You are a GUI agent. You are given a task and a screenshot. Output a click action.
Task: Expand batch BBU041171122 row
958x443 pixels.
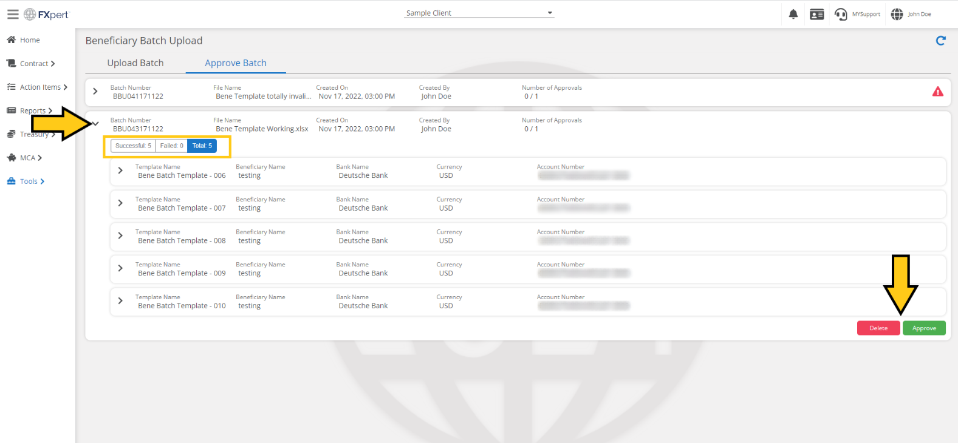click(95, 92)
